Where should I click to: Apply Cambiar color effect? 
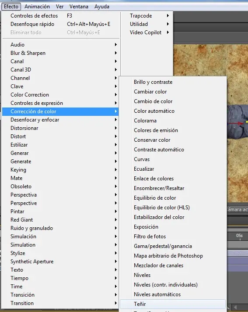pos(173,92)
